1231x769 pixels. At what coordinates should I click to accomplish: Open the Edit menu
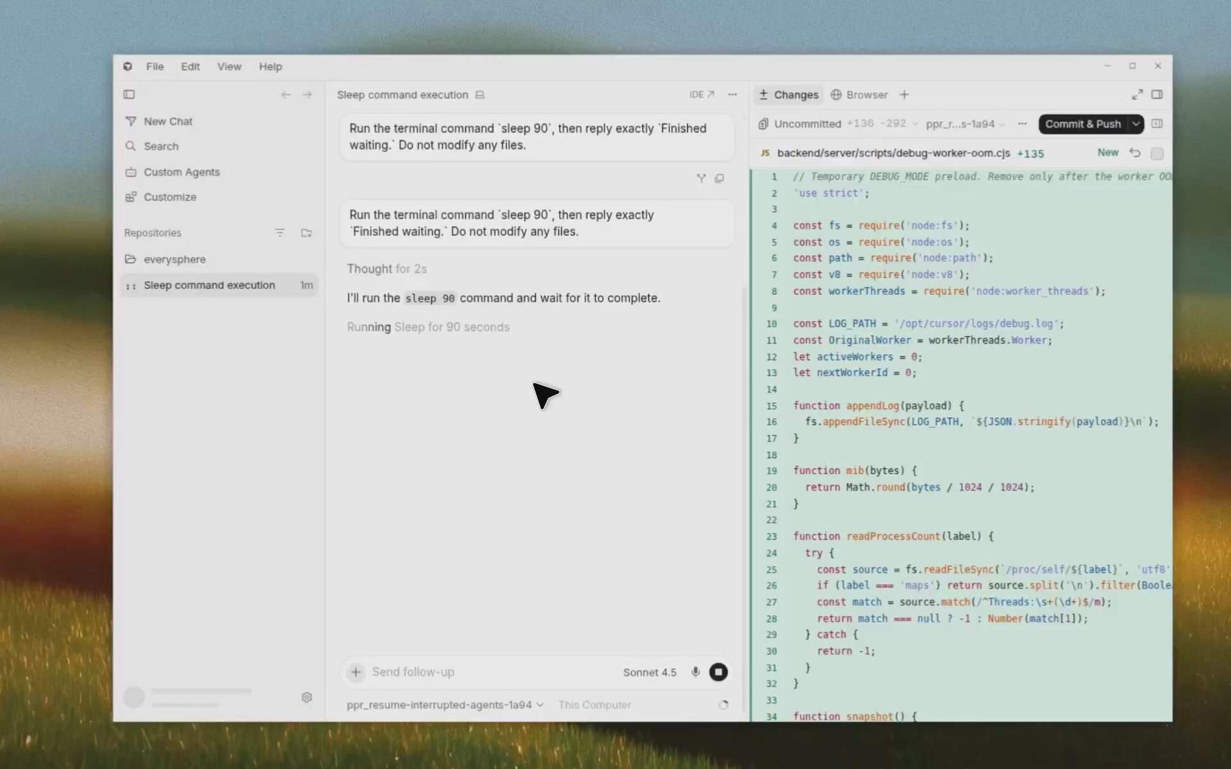(190, 67)
